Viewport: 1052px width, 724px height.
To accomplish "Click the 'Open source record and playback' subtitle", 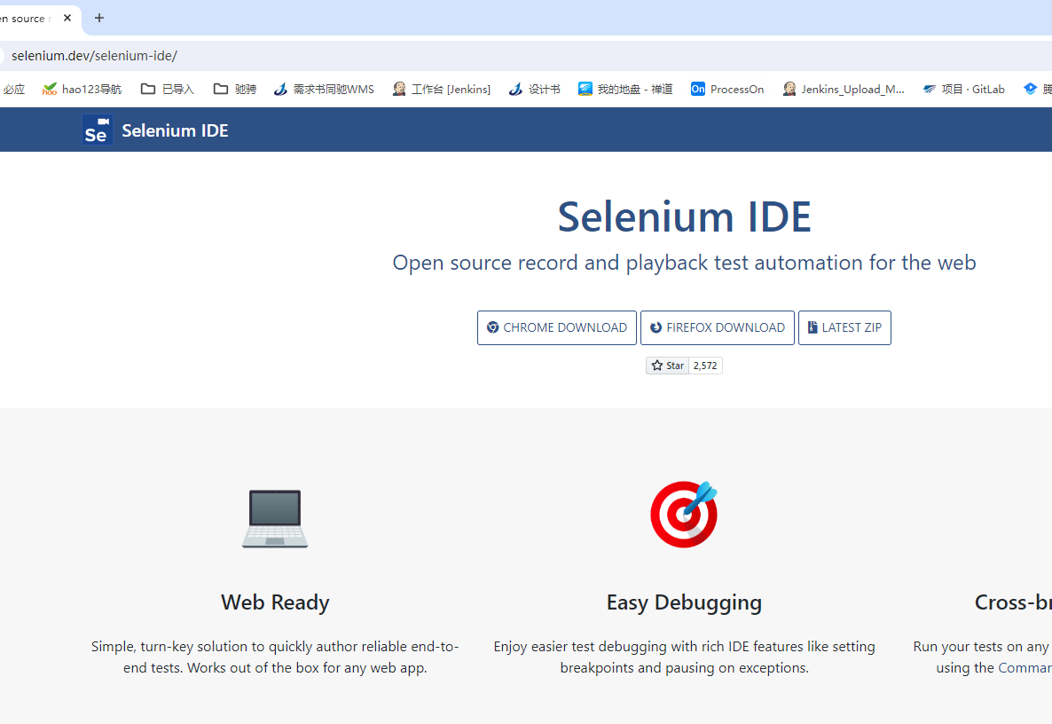I will 685,263.
